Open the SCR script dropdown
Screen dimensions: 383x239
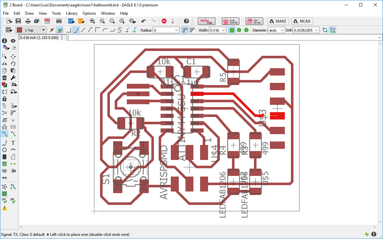point(71,21)
